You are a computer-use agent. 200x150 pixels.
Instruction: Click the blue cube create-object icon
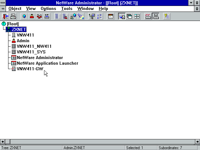pos(24,16)
